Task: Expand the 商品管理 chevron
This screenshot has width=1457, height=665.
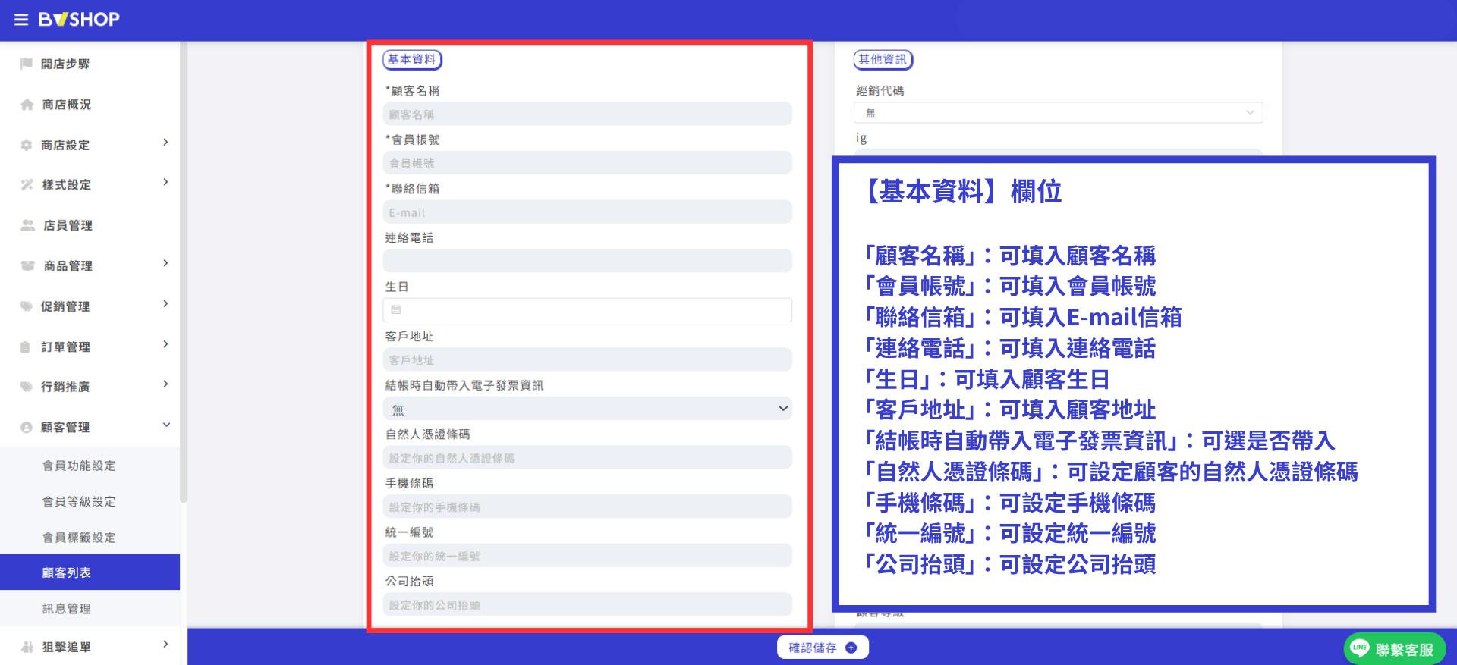Action: tap(165, 263)
